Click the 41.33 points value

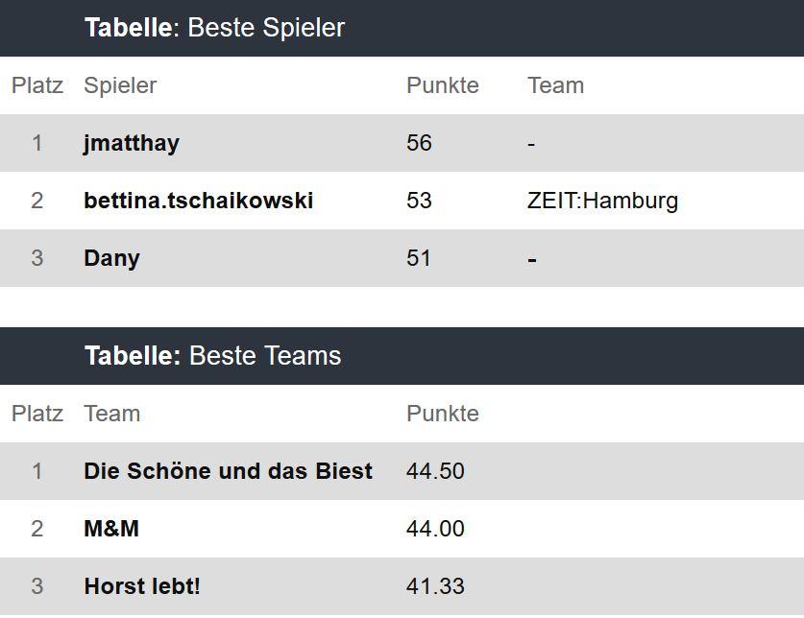(434, 586)
